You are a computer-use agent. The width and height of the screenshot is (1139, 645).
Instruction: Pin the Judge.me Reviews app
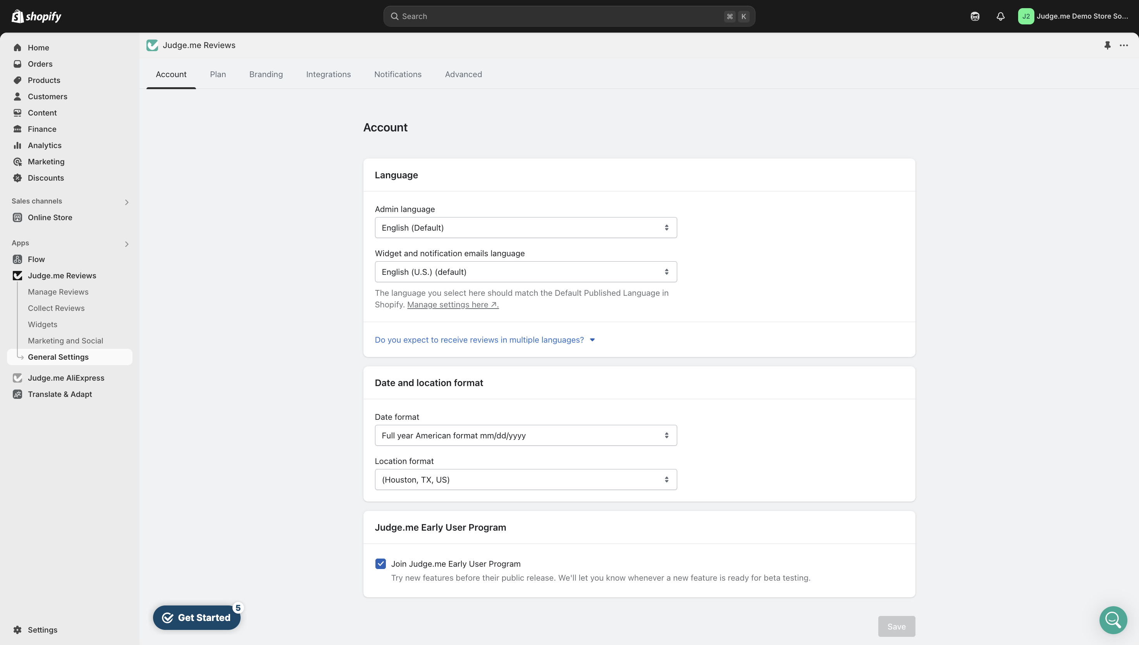1107,45
